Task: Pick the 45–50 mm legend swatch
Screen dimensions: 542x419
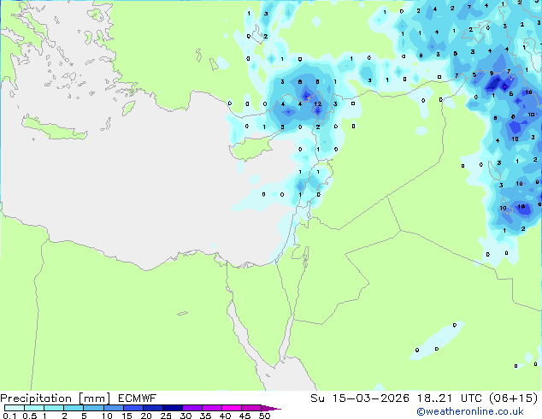Action: [251, 408]
